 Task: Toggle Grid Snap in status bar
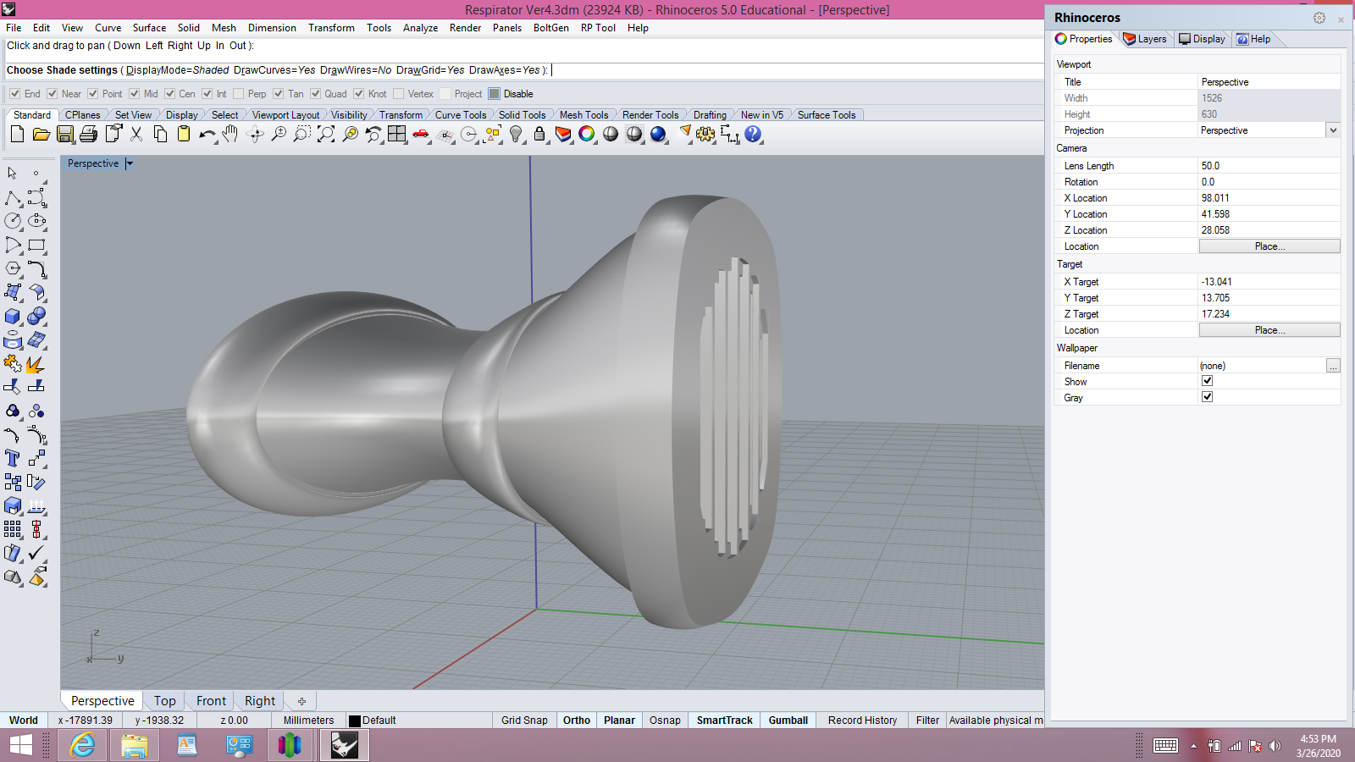coord(524,721)
